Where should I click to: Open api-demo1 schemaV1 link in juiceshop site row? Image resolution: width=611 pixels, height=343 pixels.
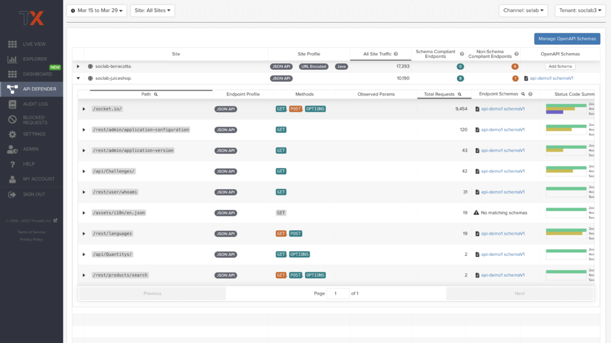pos(551,78)
